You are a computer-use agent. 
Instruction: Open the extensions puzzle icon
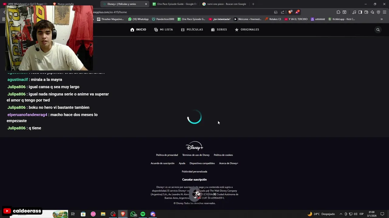(x=338, y=12)
